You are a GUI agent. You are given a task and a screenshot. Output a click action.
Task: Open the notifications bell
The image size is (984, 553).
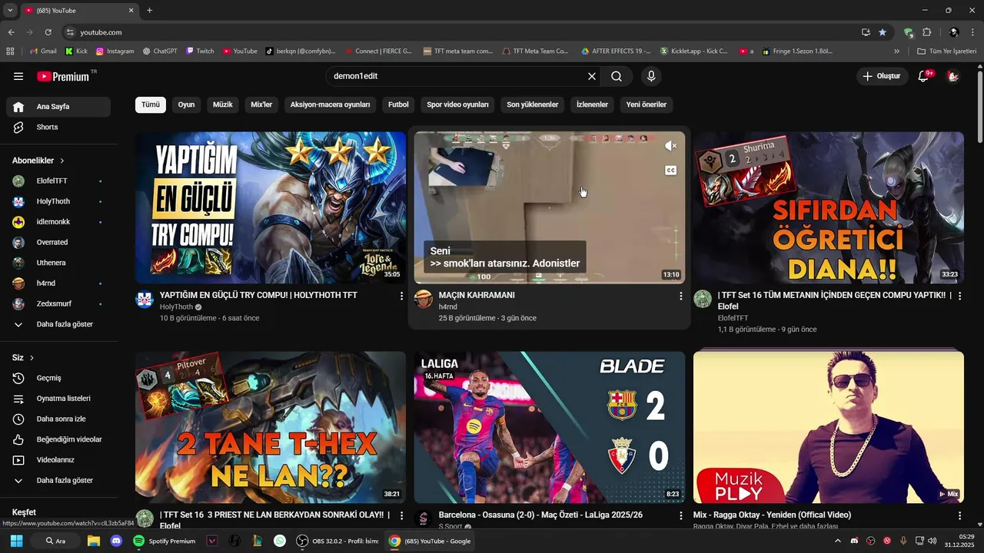point(923,76)
